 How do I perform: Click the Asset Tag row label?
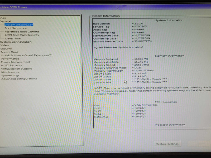coord(100,30)
